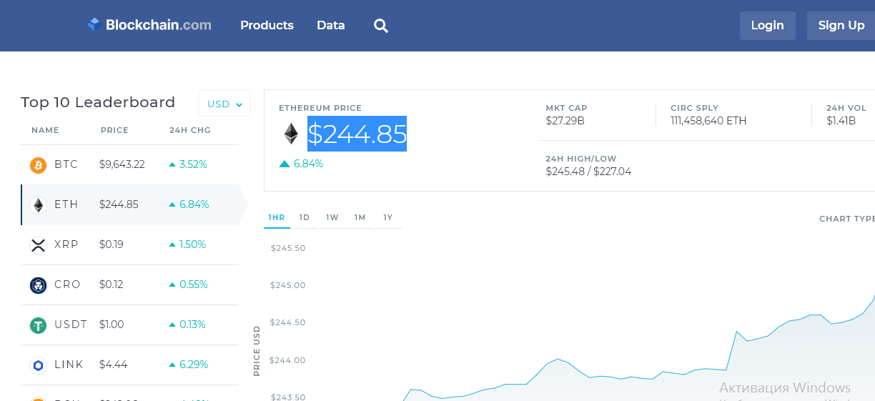Sort leaderboard by 24H CHG column

pos(190,130)
